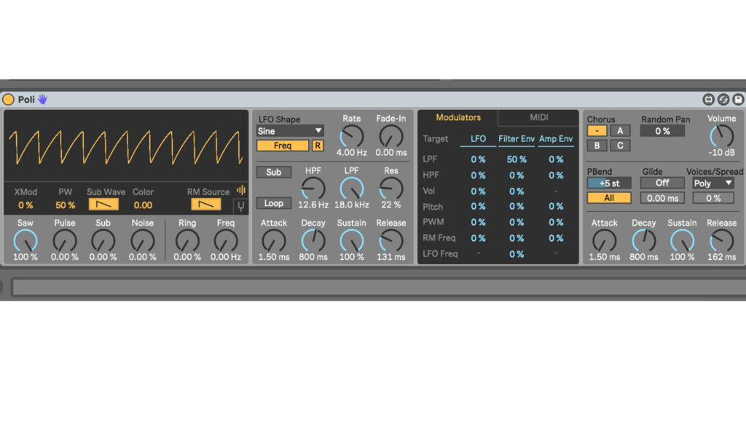The height and width of the screenshot is (447, 746).
Task: Click the hot-swap preset icon in title bar
Action: (723, 100)
